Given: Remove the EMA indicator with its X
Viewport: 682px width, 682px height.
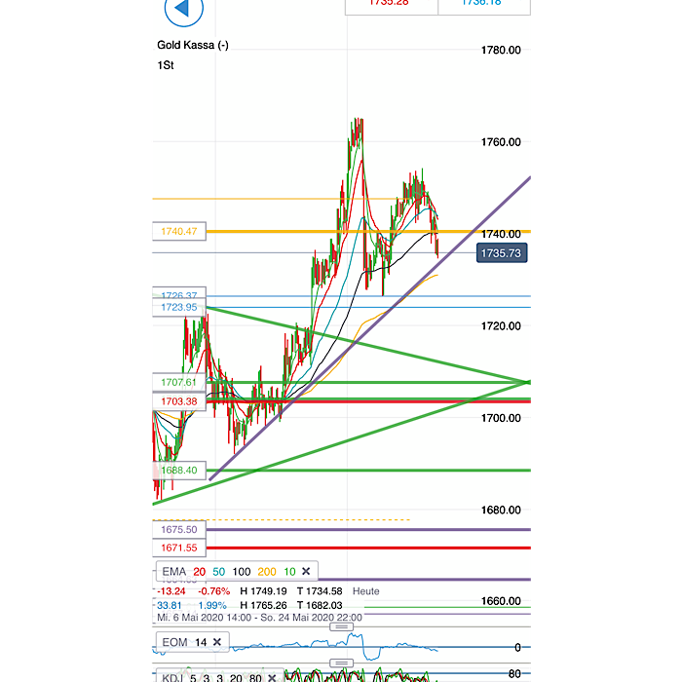Looking at the screenshot, I should coord(306,571).
